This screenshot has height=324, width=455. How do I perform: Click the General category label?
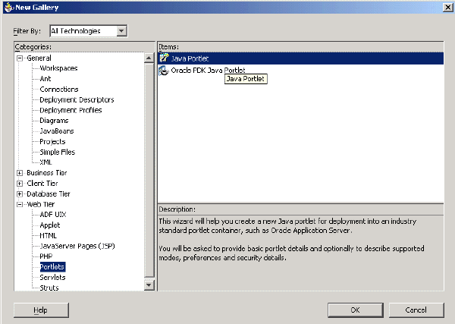39,58
